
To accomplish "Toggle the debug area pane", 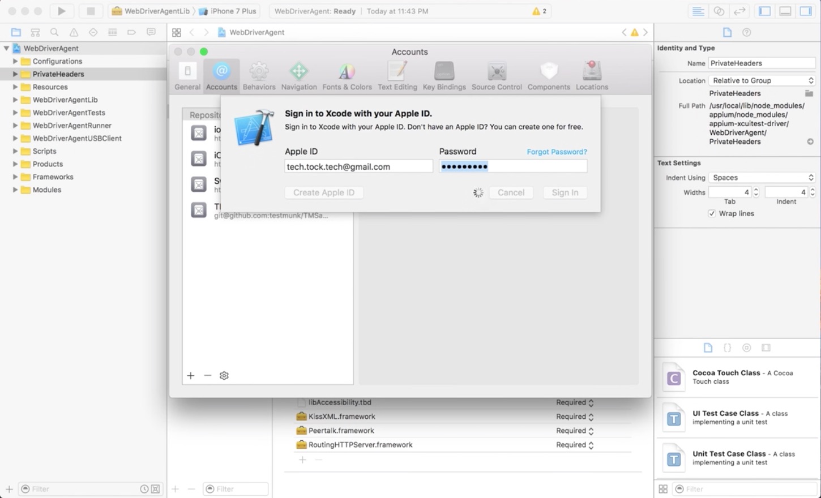I will click(785, 11).
